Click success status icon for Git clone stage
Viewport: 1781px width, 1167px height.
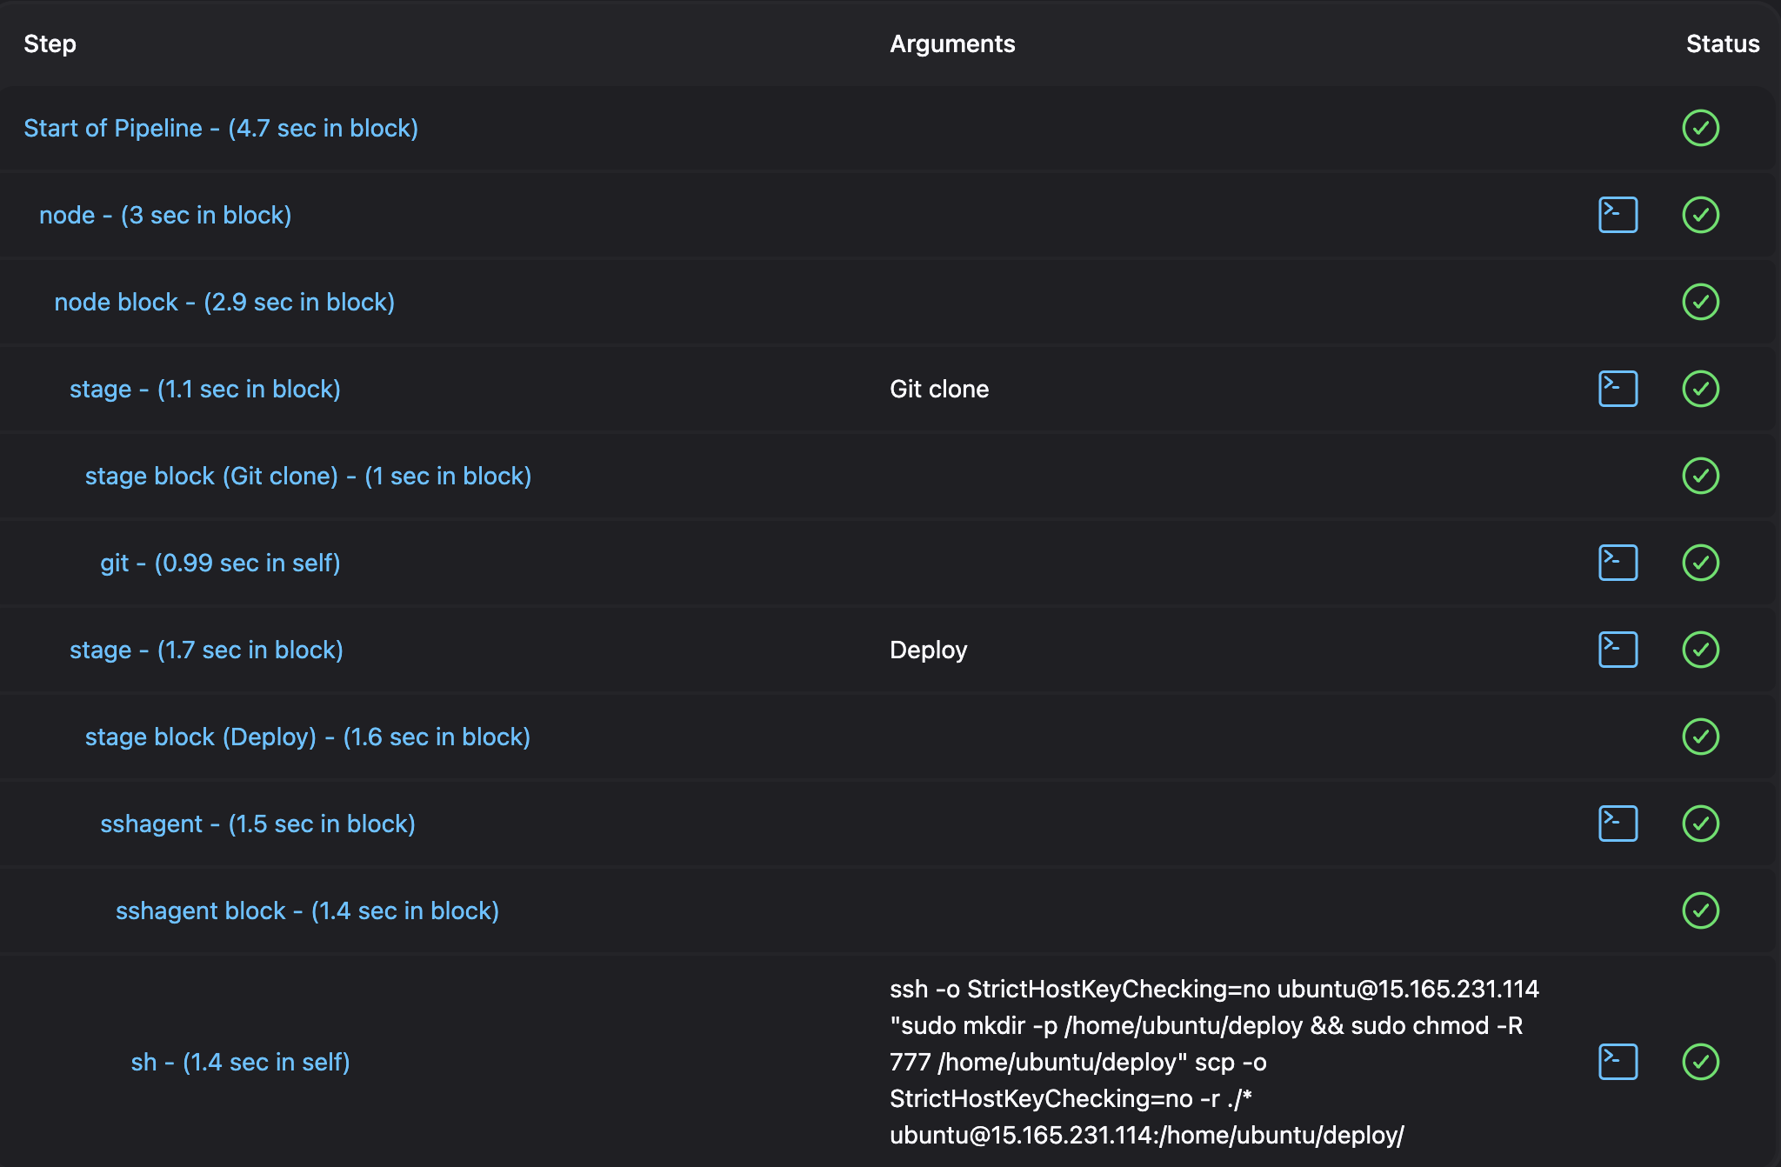[x=1700, y=389]
